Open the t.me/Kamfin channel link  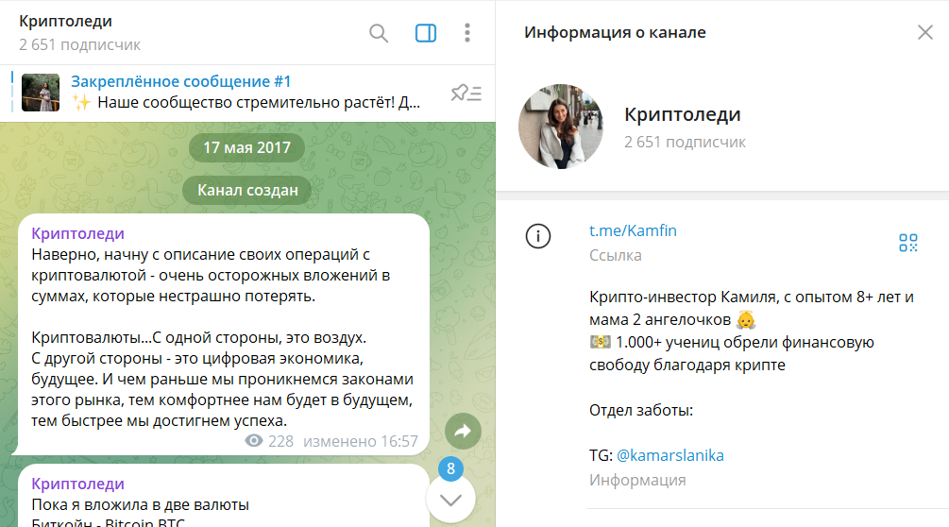point(633,230)
